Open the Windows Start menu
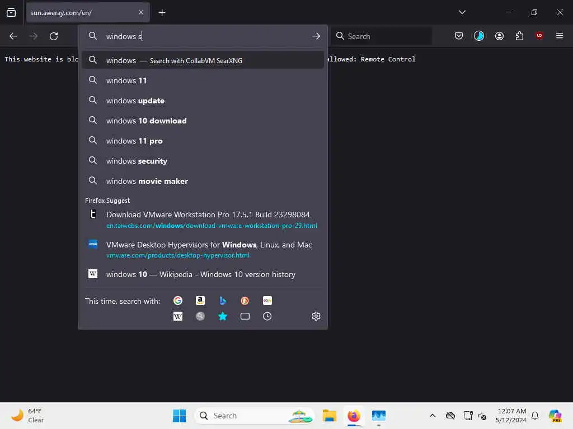 (x=179, y=416)
